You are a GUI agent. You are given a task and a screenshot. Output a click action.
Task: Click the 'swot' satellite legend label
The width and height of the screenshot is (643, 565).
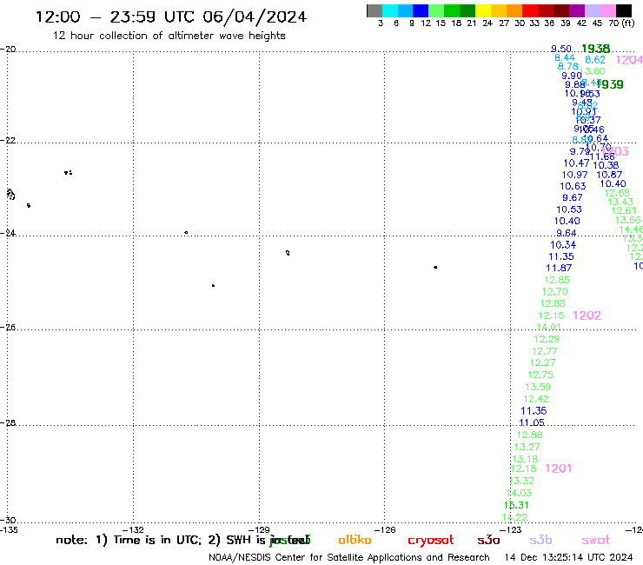click(596, 540)
